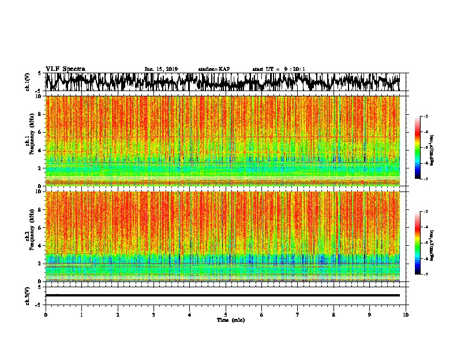Click the "Time (min)" axis title
The height and width of the screenshot is (353, 457).
(x=231, y=320)
